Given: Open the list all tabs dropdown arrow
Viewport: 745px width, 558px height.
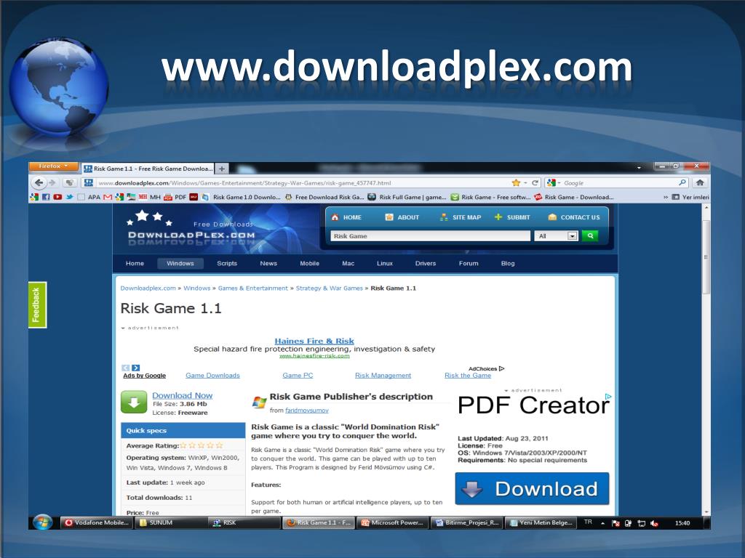Looking at the screenshot, I should [639, 168].
